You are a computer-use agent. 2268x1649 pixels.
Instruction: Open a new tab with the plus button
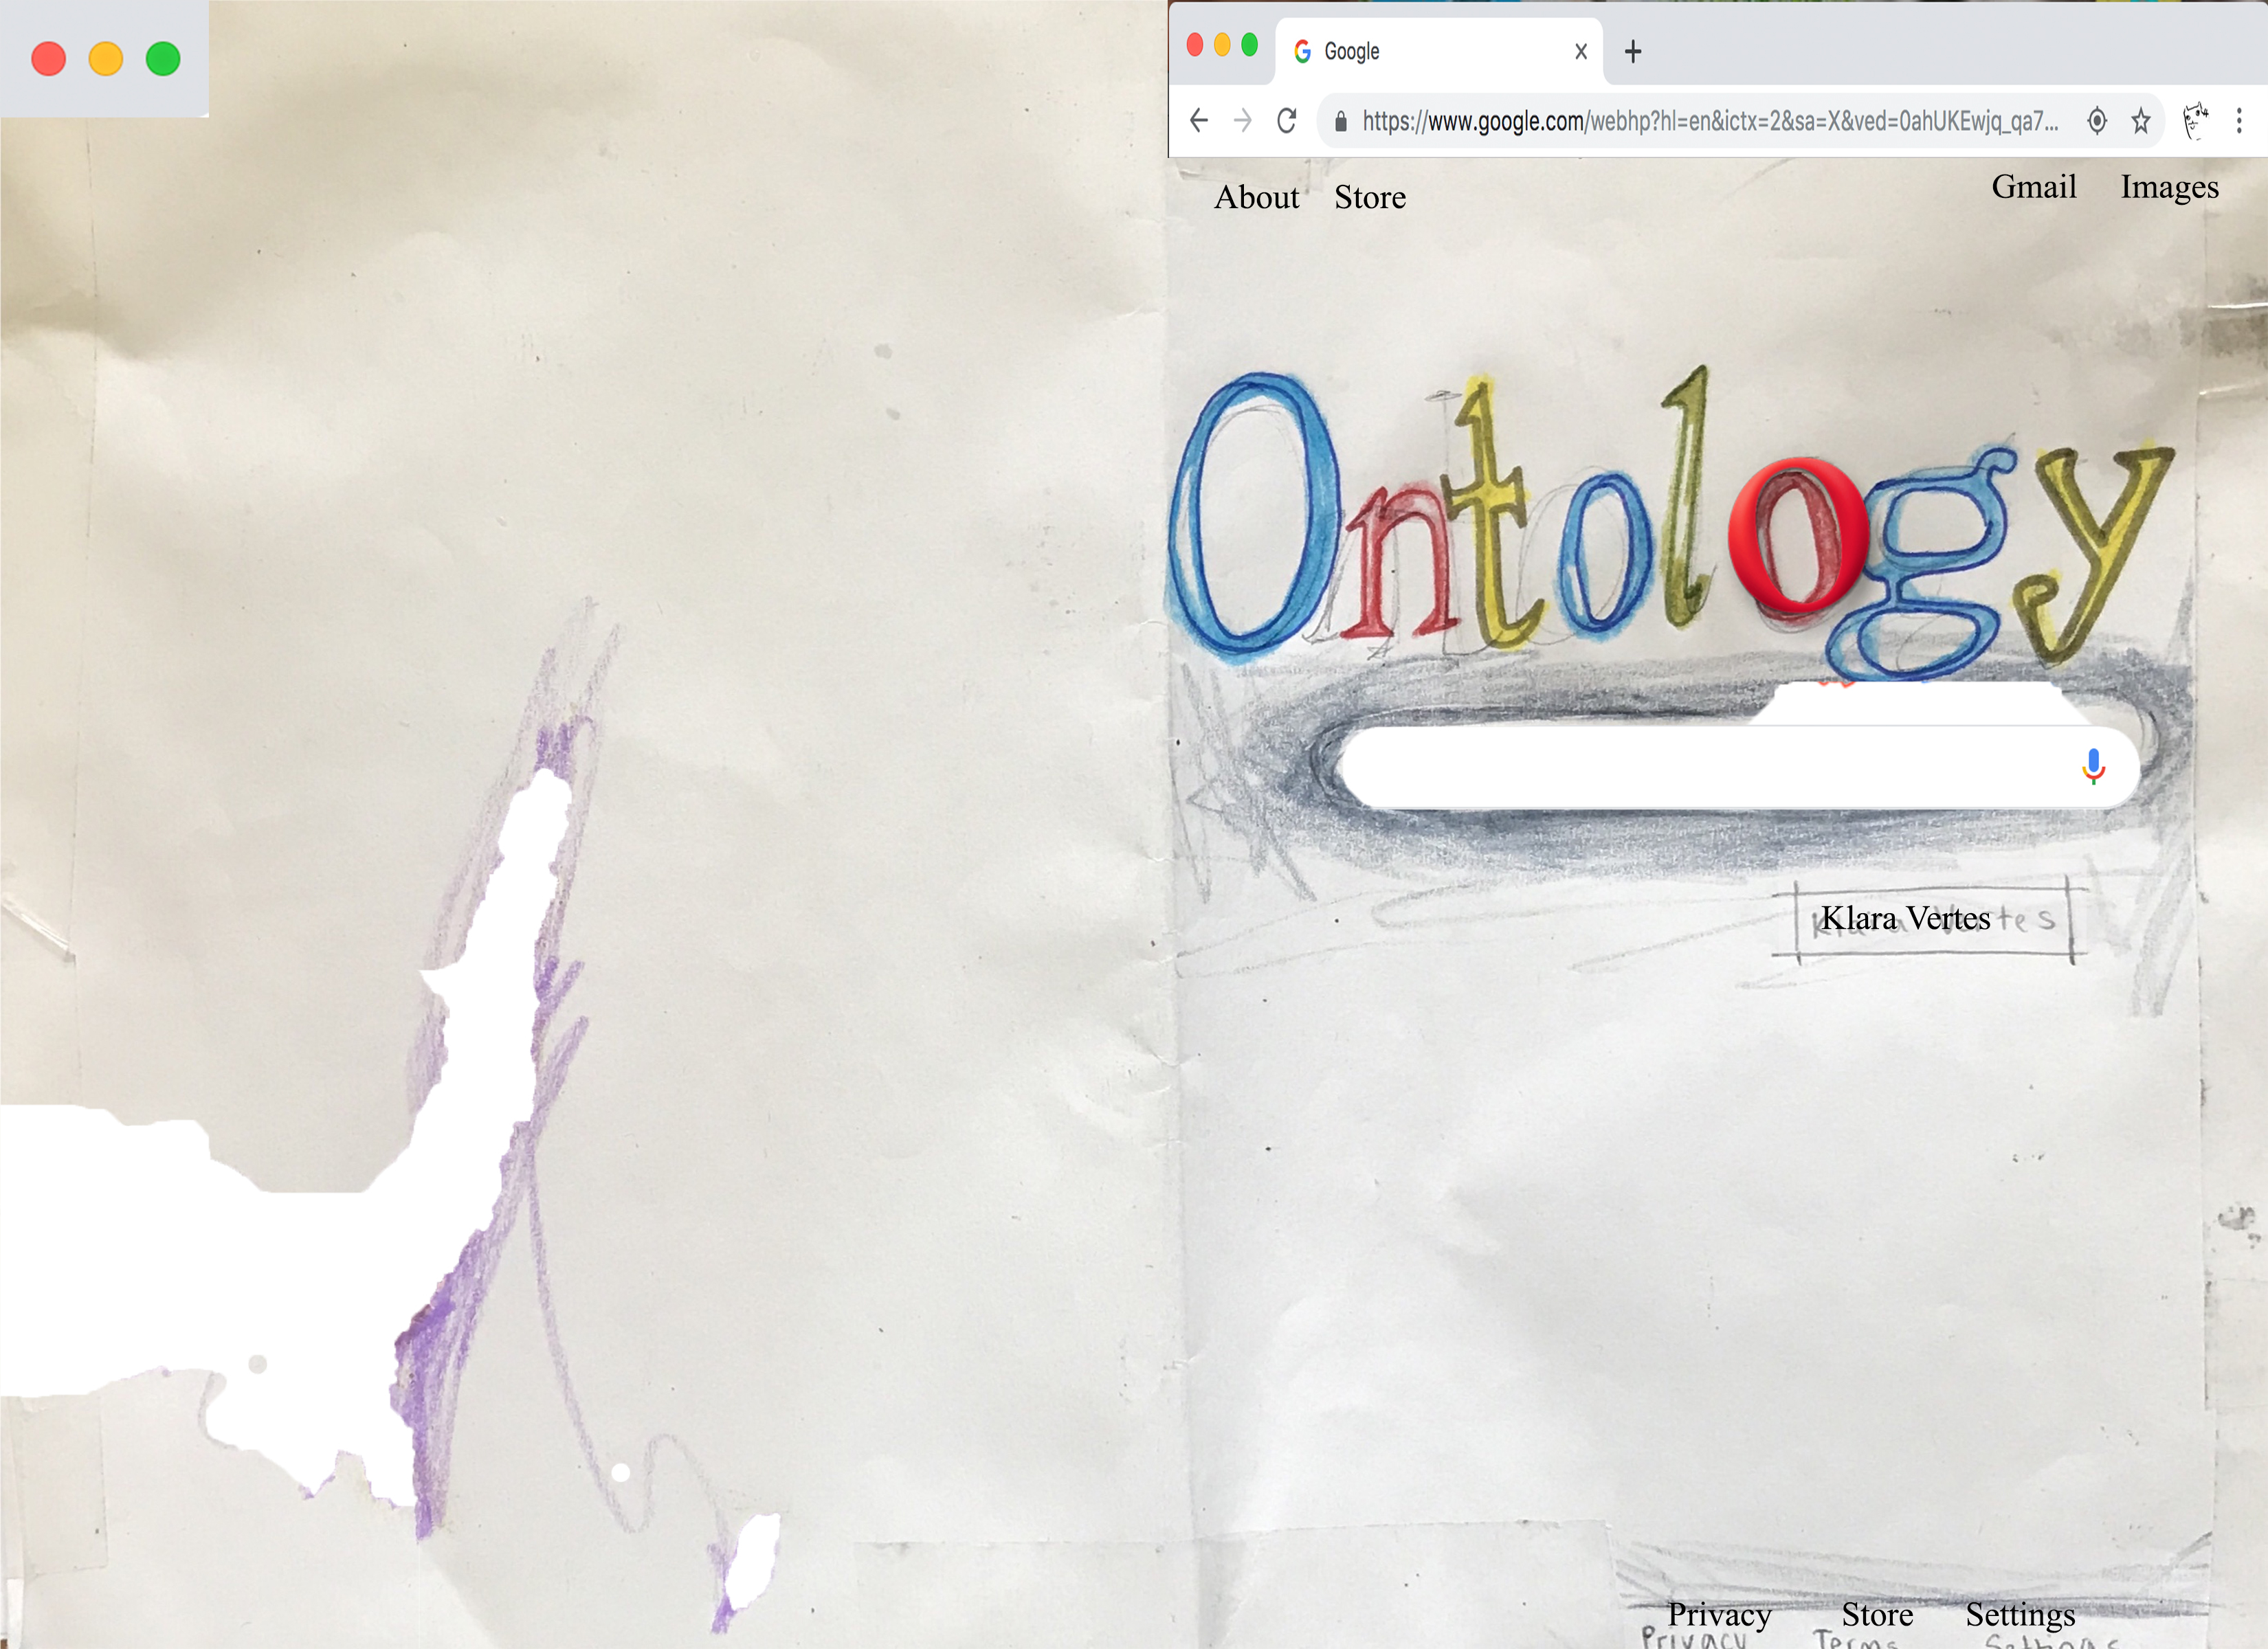(x=1633, y=51)
